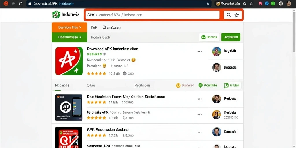Reload the page with the refresh icon

21,3
